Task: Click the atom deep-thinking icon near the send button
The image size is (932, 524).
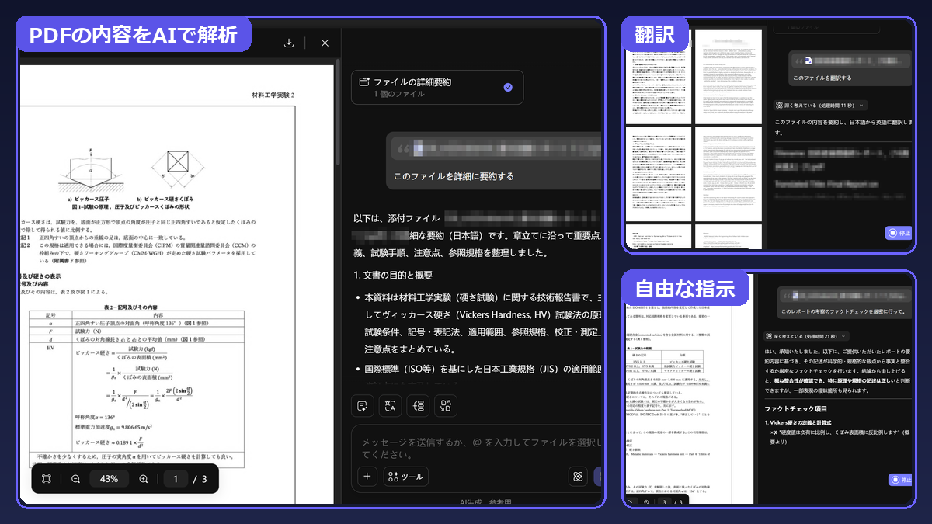Action: coord(577,477)
